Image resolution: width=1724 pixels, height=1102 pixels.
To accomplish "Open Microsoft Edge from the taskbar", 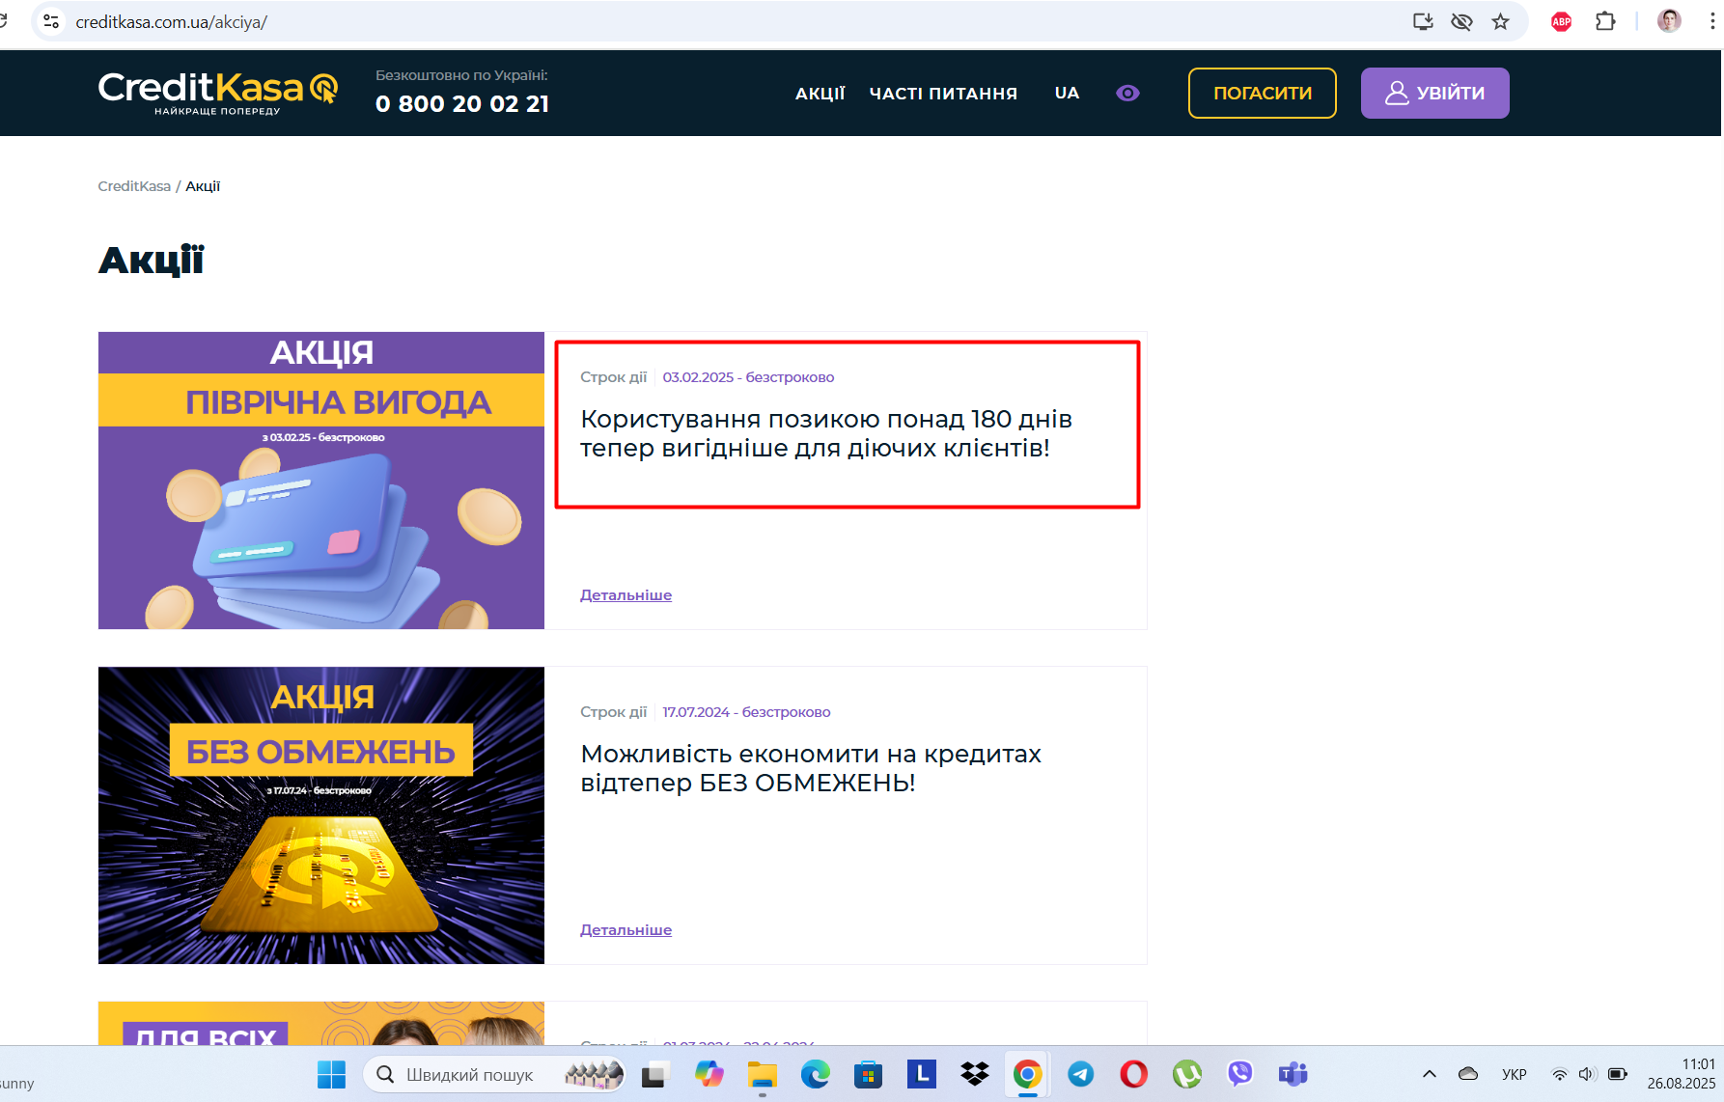I will tap(816, 1074).
